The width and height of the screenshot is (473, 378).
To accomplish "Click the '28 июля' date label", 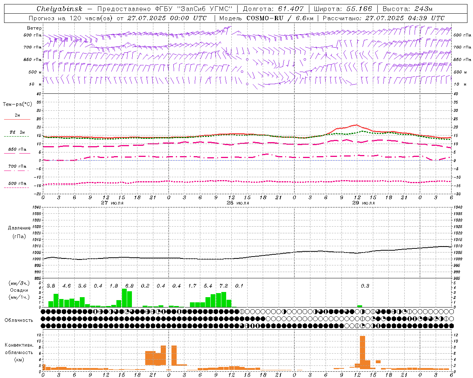I will pos(238,203).
